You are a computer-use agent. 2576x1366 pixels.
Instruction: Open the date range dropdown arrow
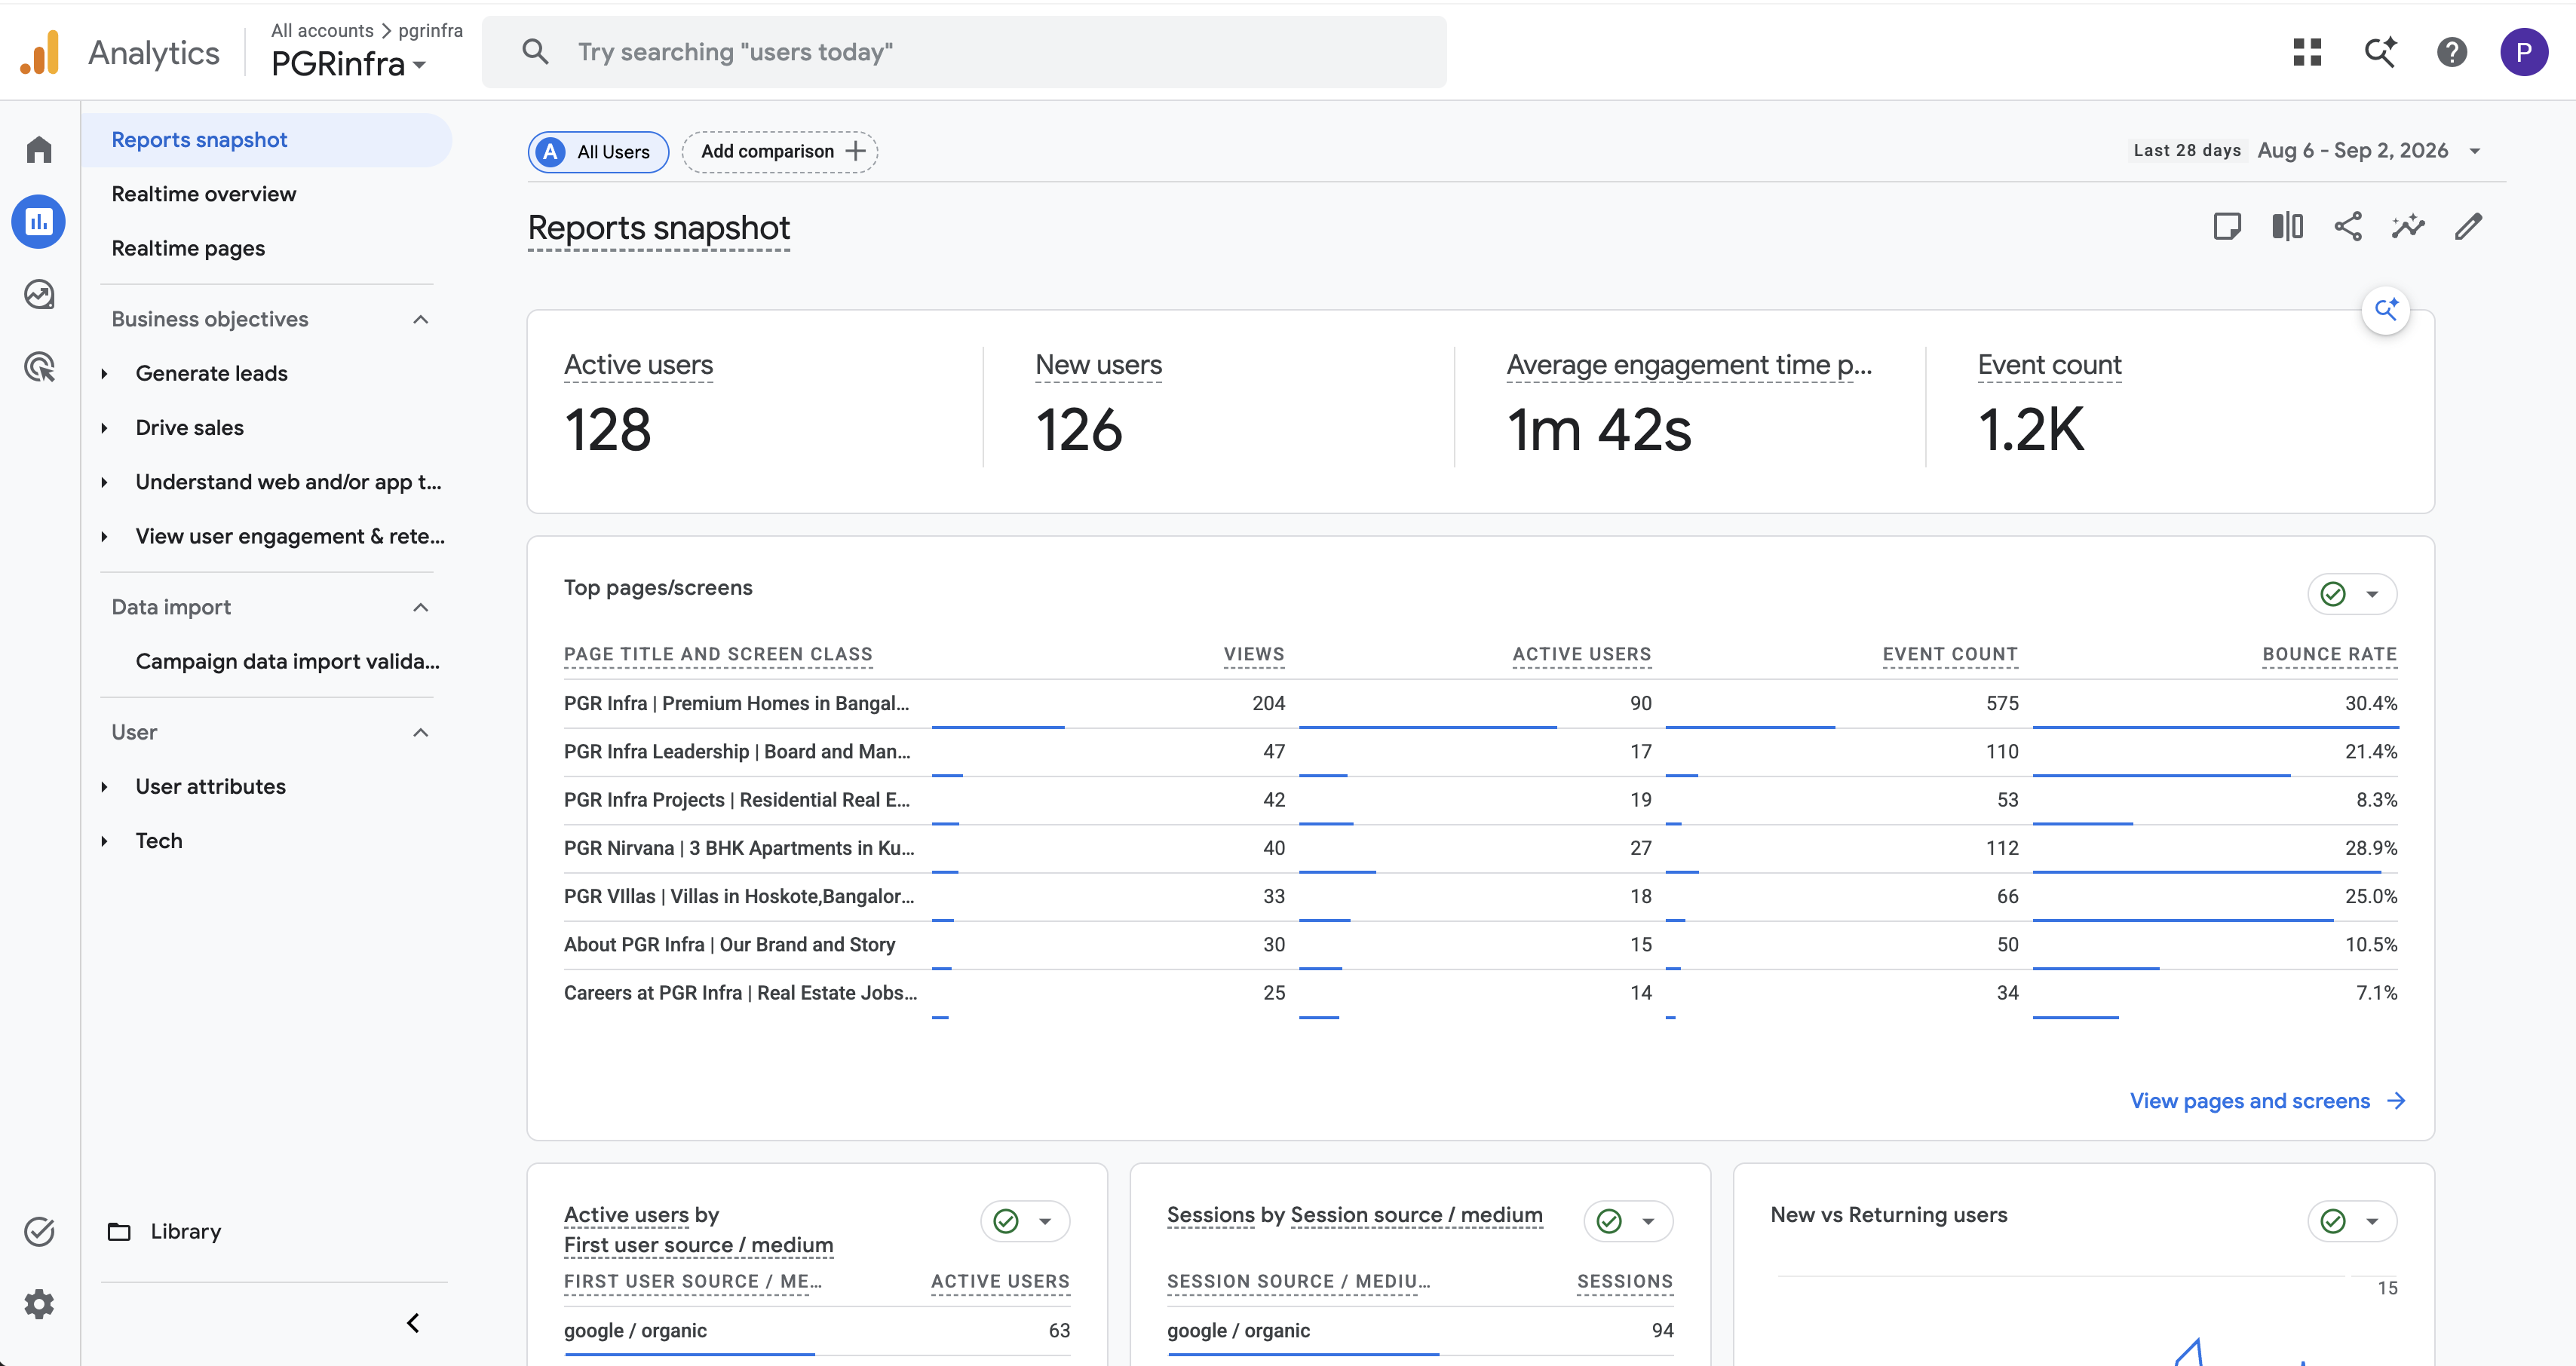pos(2475,151)
